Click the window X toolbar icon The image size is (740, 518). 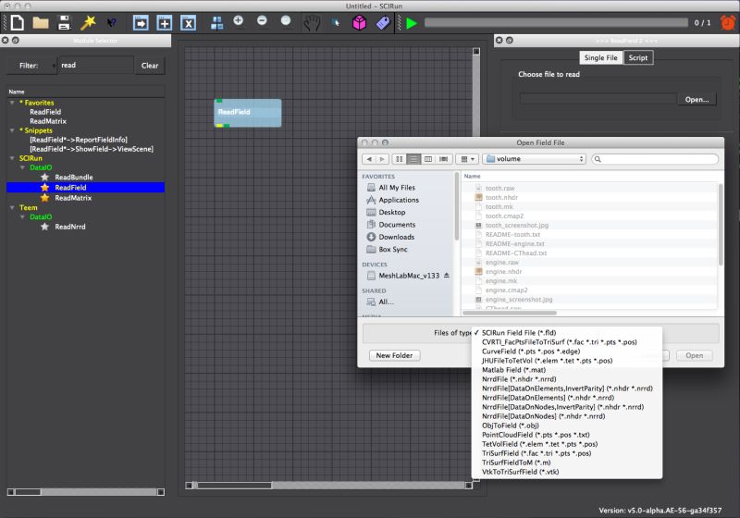pyautogui.click(x=189, y=22)
